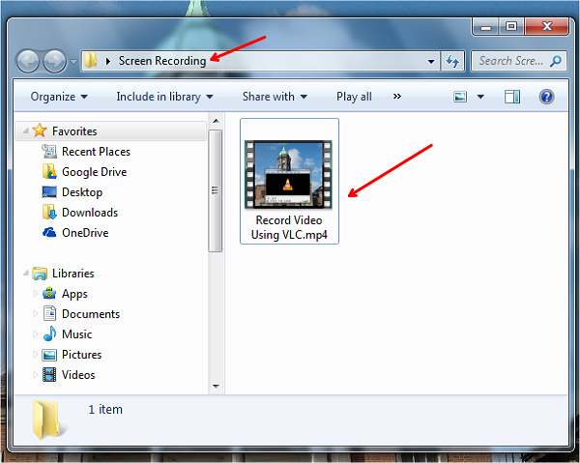
Task: Click the Music note icon
Action: (49, 333)
